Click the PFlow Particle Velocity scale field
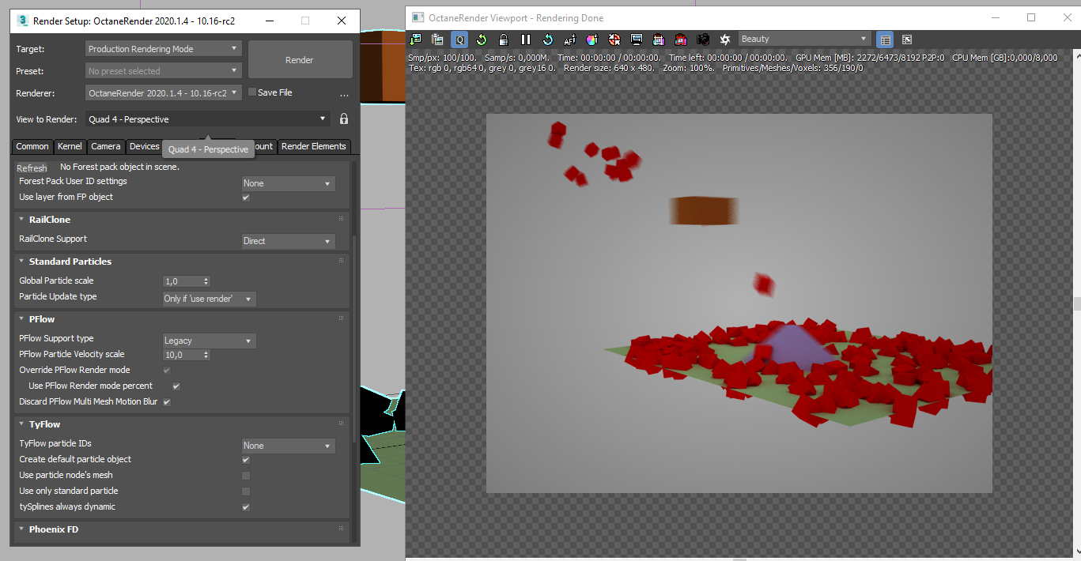Screen dimensions: 1081x561 (x=183, y=355)
